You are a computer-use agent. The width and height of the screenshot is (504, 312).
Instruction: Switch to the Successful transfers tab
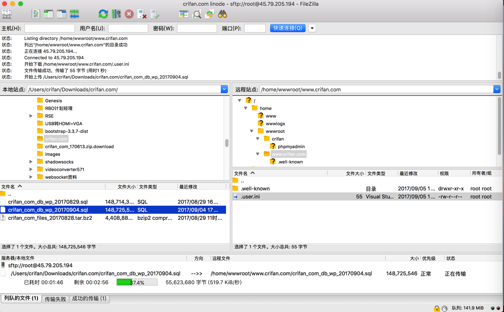point(89,299)
